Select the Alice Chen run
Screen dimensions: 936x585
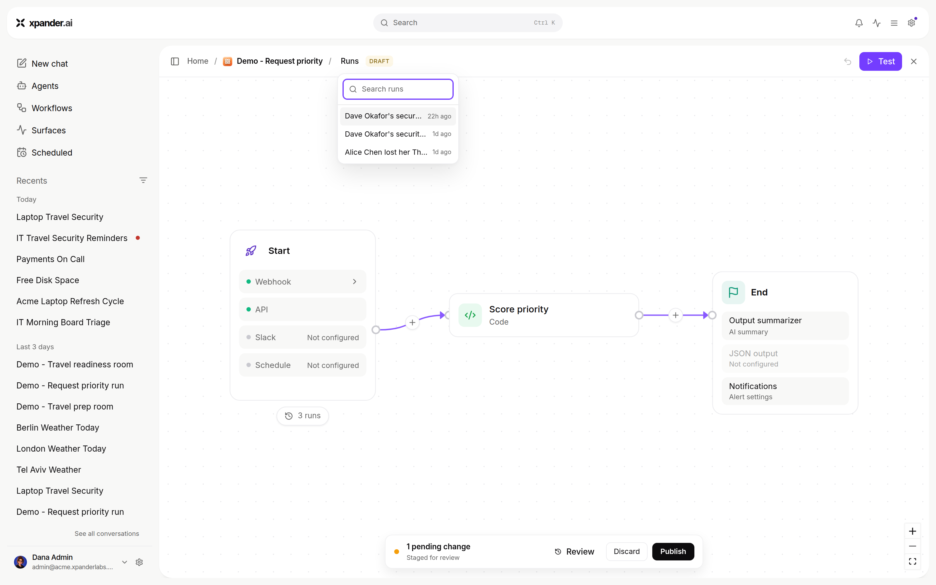[398, 152]
